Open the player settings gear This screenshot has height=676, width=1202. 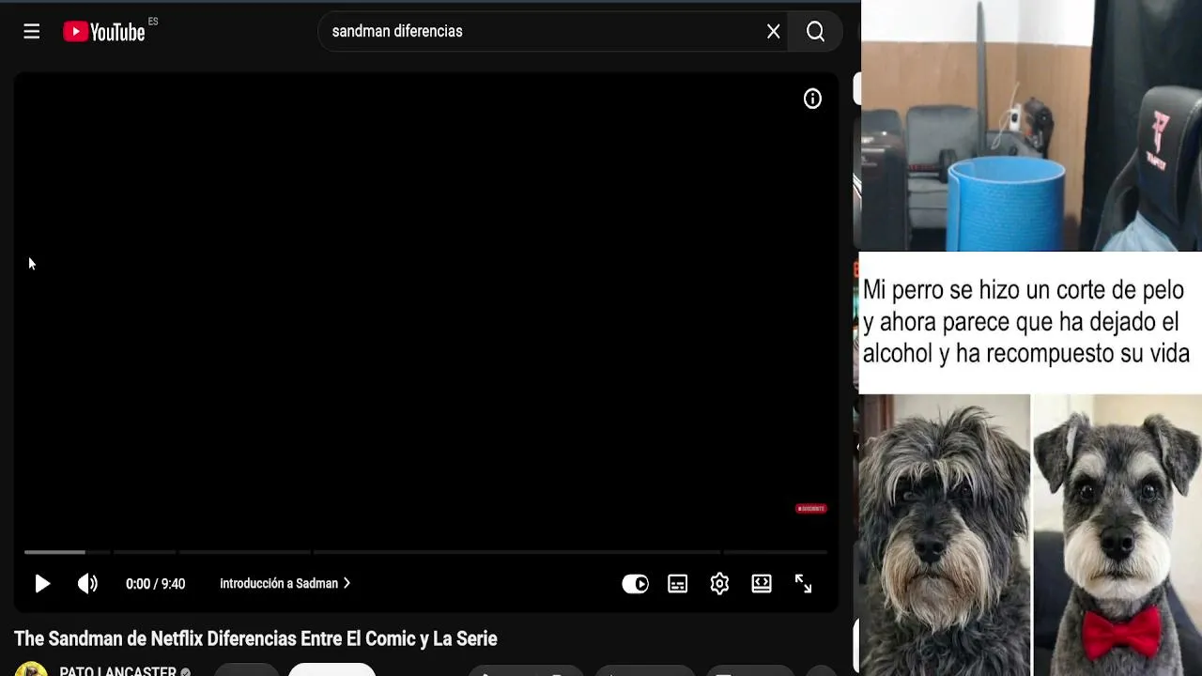click(x=719, y=584)
